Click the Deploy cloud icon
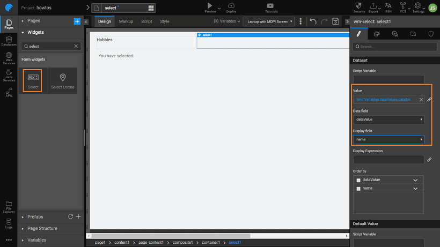440x247 pixels. 231,6
